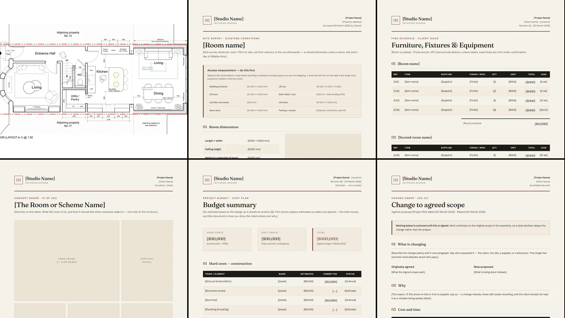
Task: Click 'Nothing below is actioned until signed' notice
Action: pyautogui.click(x=471, y=228)
